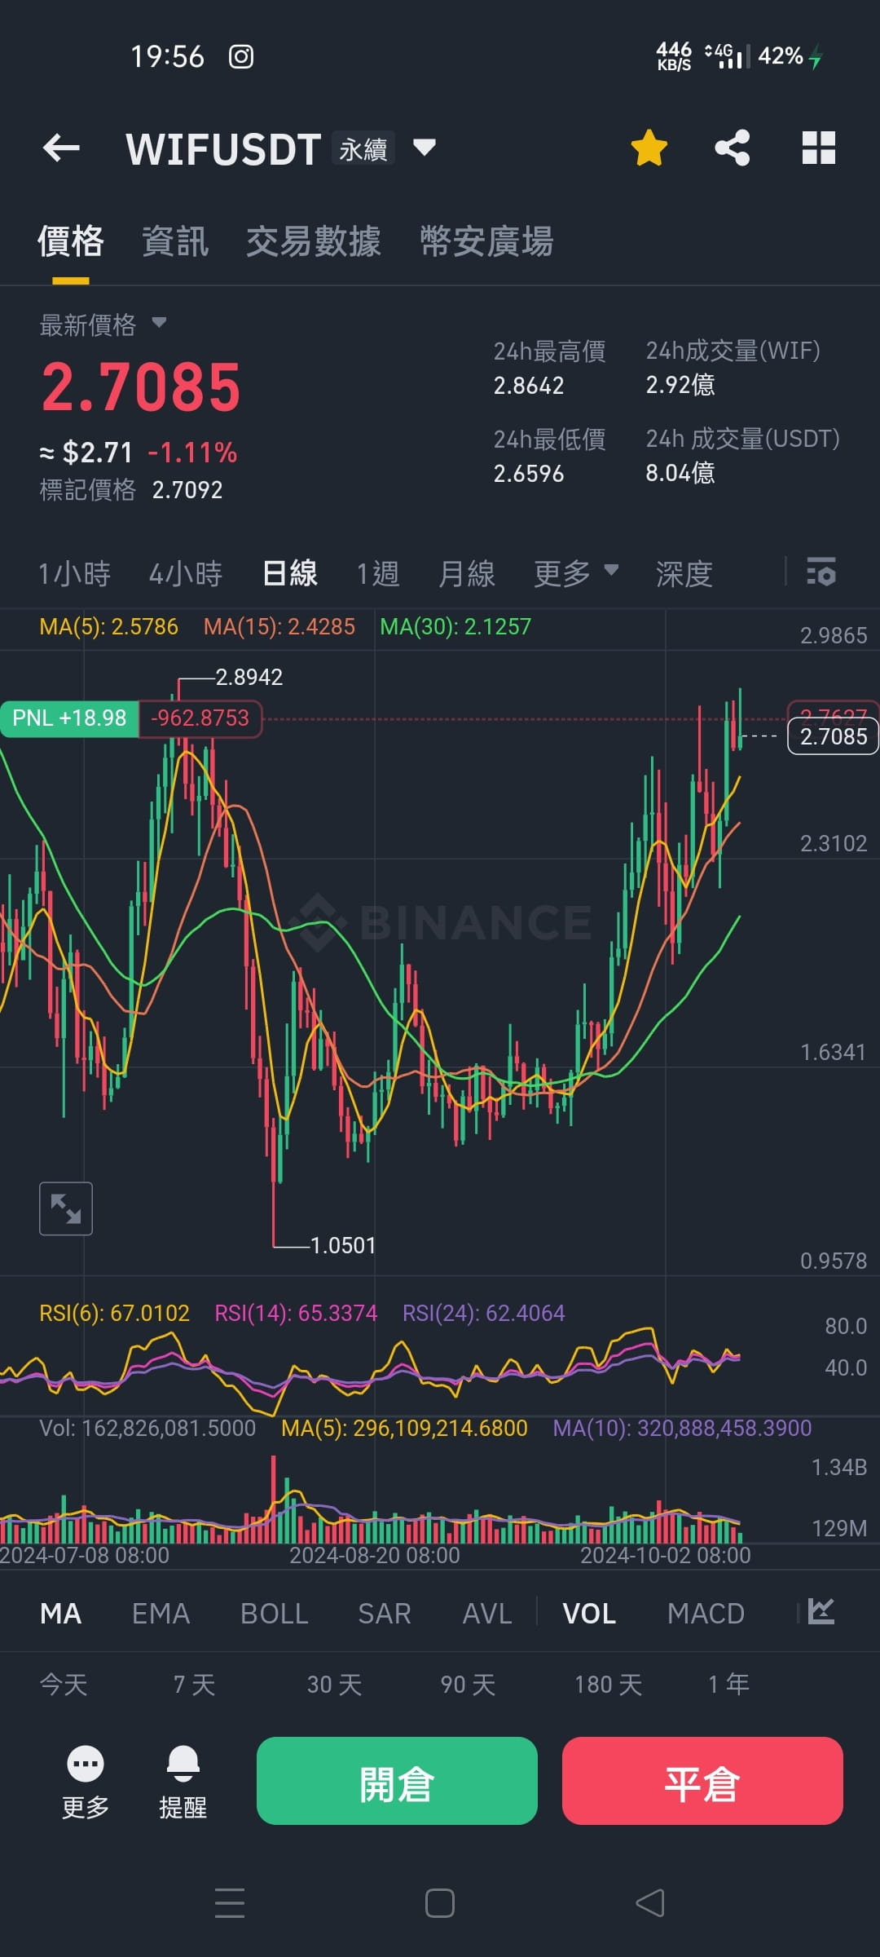Tap the PNL +18.98 position label
Screen dimensions: 880x1957
click(69, 718)
